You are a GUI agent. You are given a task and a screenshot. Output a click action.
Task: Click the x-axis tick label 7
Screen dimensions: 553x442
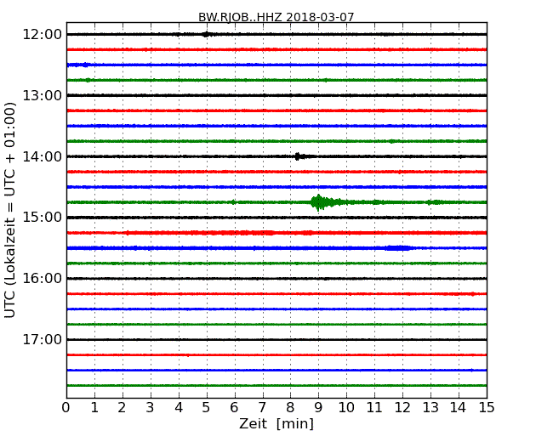point(262,407)
